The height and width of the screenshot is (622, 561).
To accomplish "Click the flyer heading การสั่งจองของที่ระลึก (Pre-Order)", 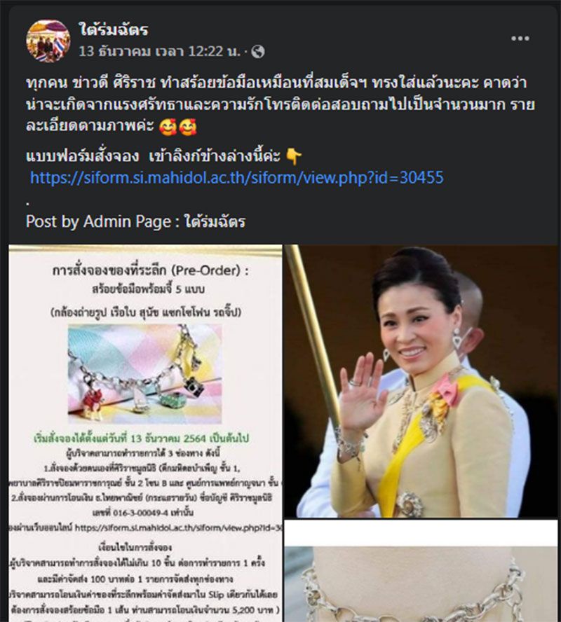I will tap(151, 270).
